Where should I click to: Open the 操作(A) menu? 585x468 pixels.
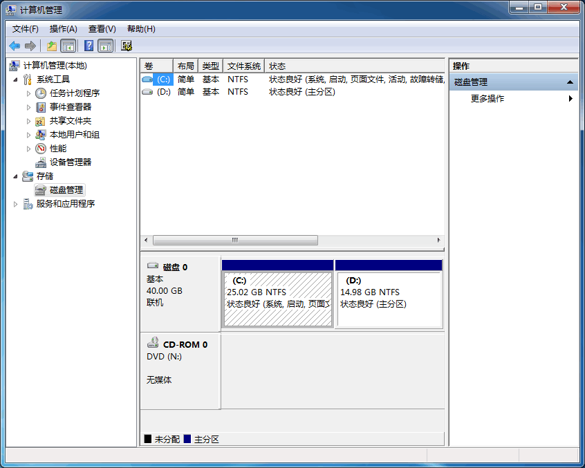point(64,29)
